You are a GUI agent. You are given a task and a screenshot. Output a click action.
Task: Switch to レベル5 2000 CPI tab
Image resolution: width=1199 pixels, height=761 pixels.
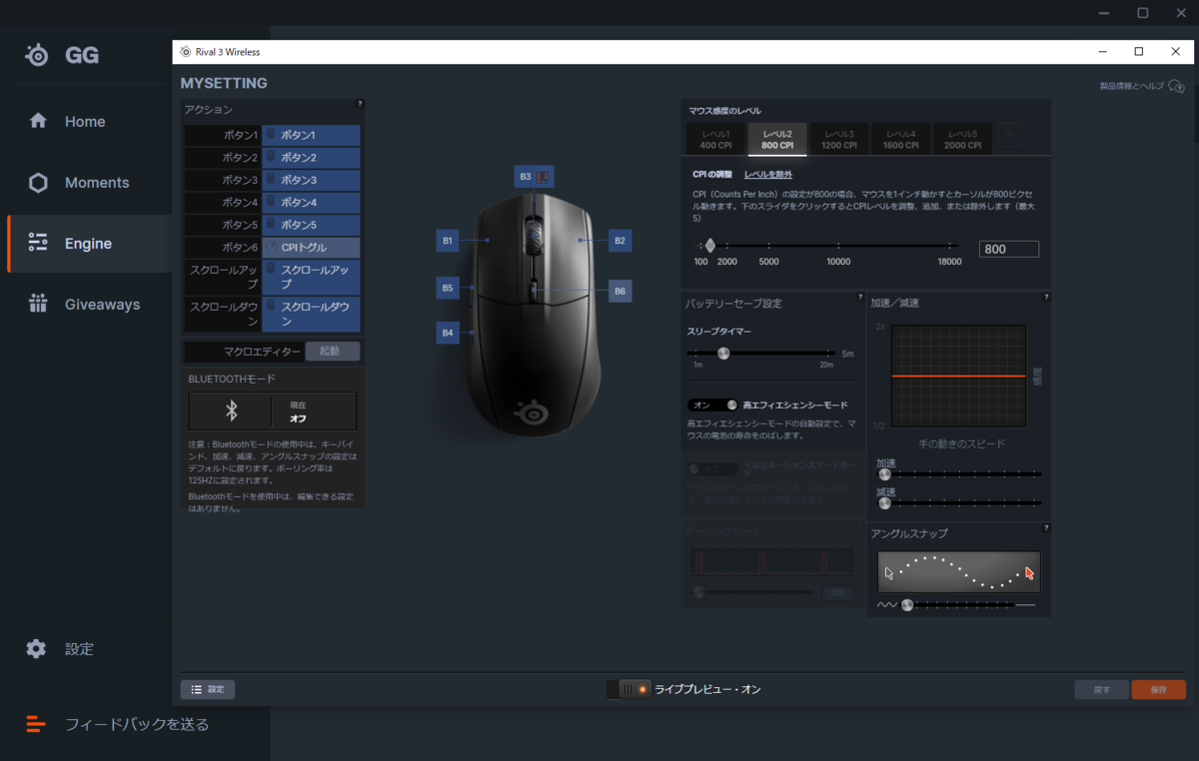(962, 139)
